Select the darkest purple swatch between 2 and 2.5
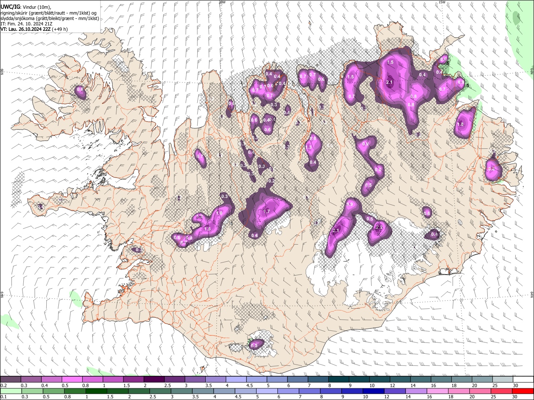 (154, 380)
